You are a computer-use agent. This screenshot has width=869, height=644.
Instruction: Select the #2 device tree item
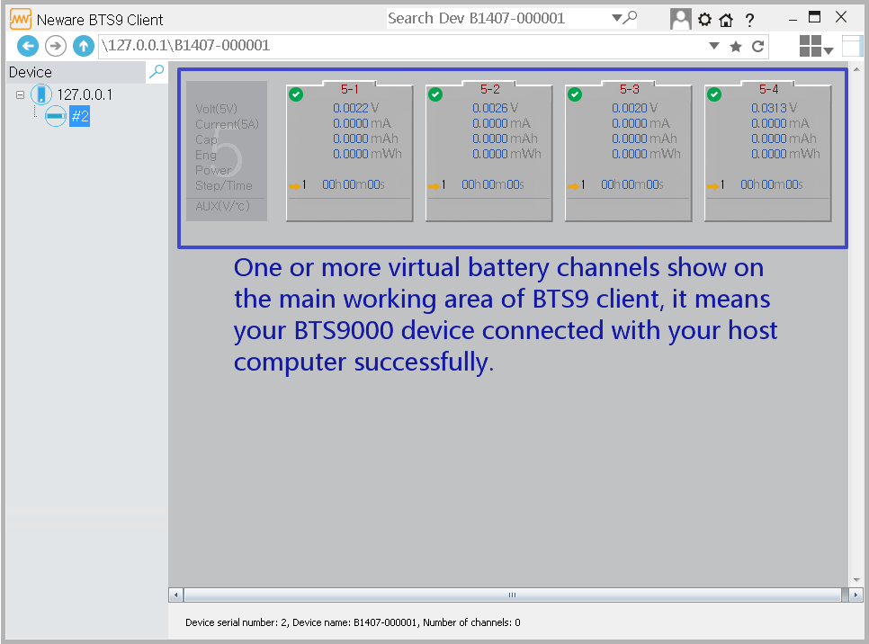(x=80, y=116)
